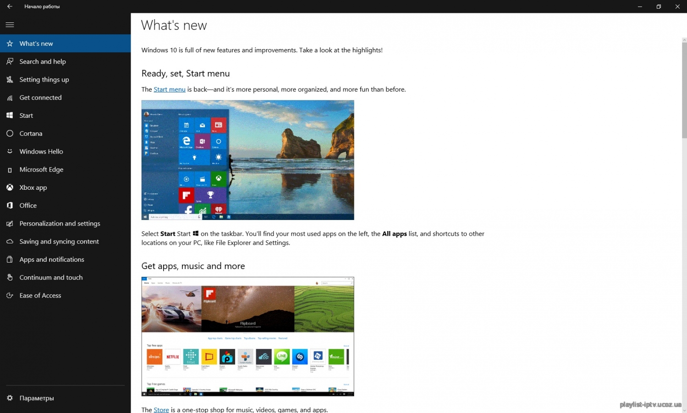The image size is (687, 413).
Task: Click the Windows logo icon beside Start
Action: tap(10, 116)
